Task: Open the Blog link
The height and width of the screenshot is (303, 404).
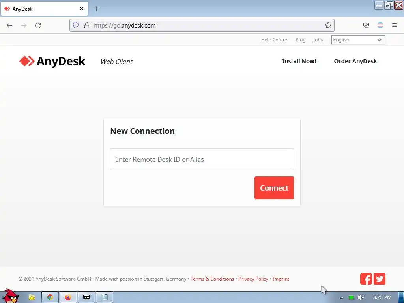Action: [300, 40]
